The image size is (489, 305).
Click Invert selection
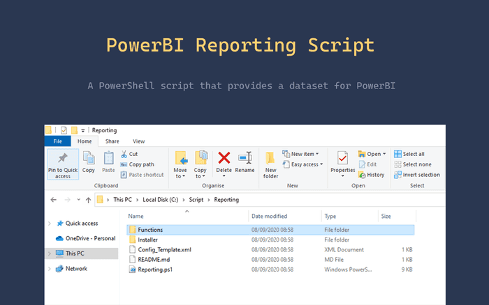coord(417,175)
